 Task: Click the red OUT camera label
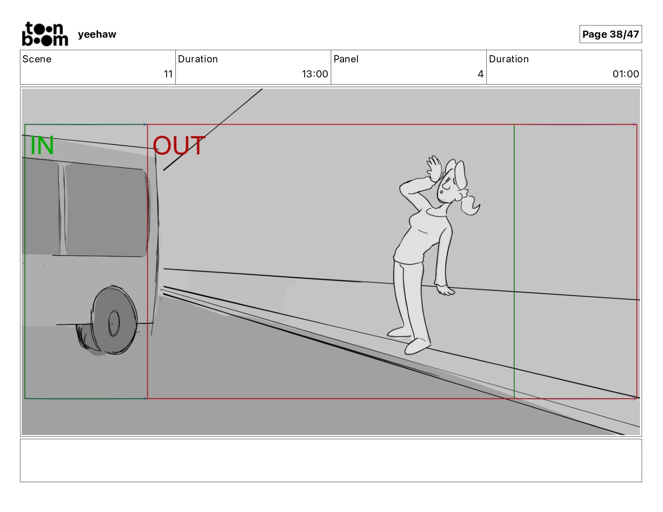pyautogui.click(x=179, y=146)
